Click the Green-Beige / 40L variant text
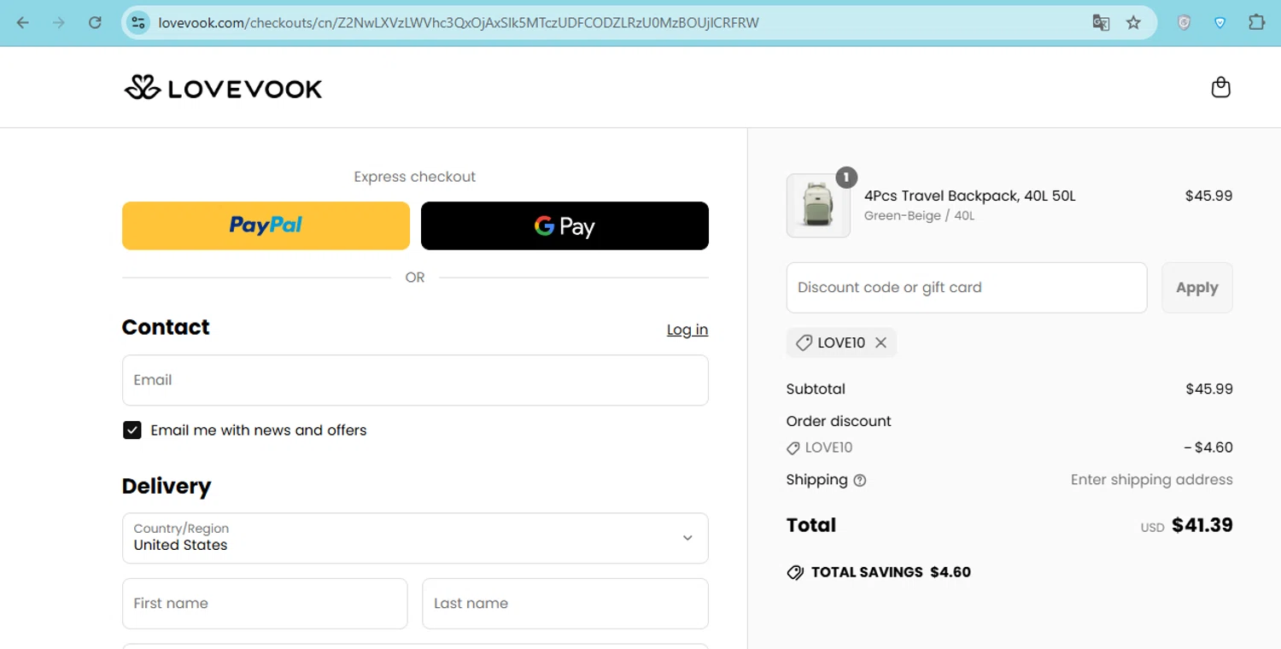This screenshot has height=649, width=1281. point(919,216)
